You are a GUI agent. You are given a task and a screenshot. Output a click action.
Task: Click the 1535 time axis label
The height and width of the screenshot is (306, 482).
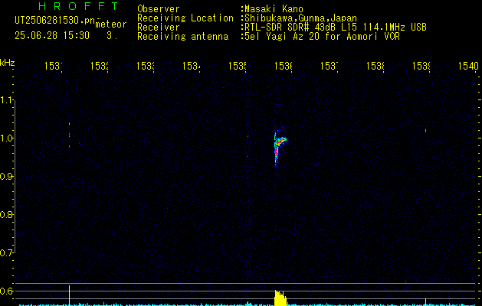(x=237, y=67)
